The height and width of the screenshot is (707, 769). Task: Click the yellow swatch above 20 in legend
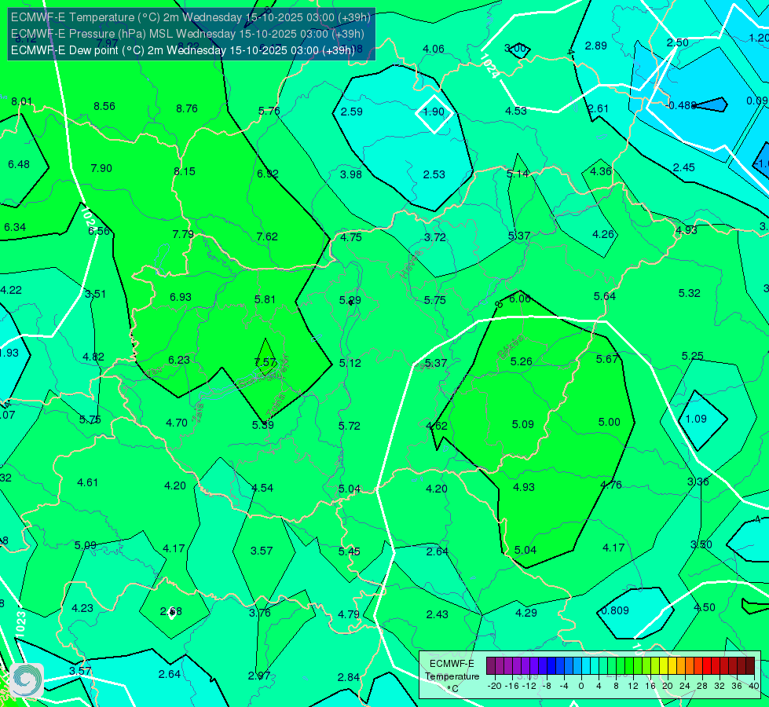coord(664,666)
